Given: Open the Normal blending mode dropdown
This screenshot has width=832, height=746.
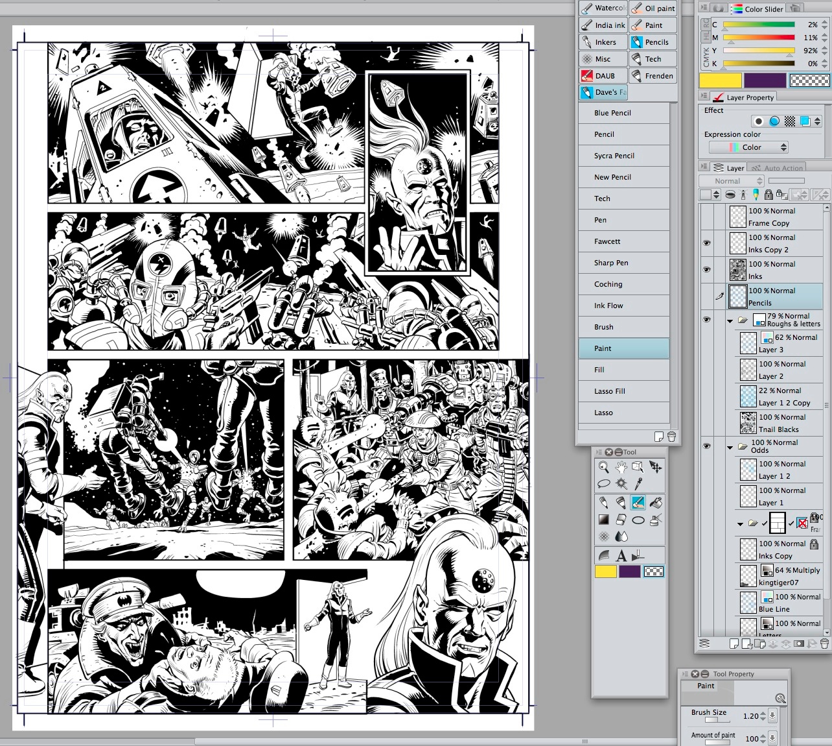Looking at the screenshot, I should point(731,180).
